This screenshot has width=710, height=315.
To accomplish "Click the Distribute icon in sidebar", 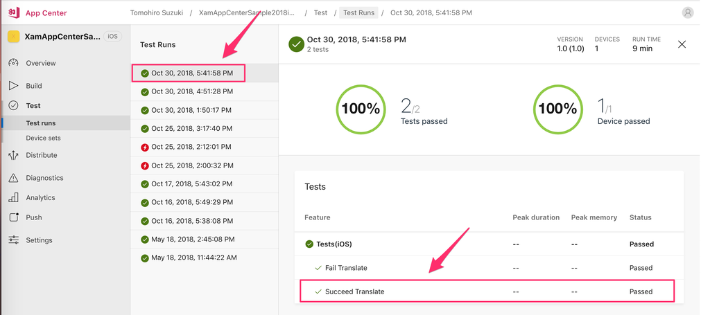I will pos(13,155).
